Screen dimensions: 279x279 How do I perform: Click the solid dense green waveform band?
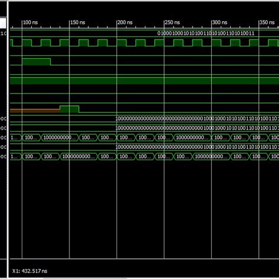pos(144,81)
